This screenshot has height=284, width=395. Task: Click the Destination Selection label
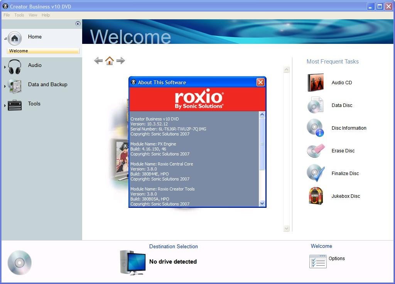pos(173,247)
